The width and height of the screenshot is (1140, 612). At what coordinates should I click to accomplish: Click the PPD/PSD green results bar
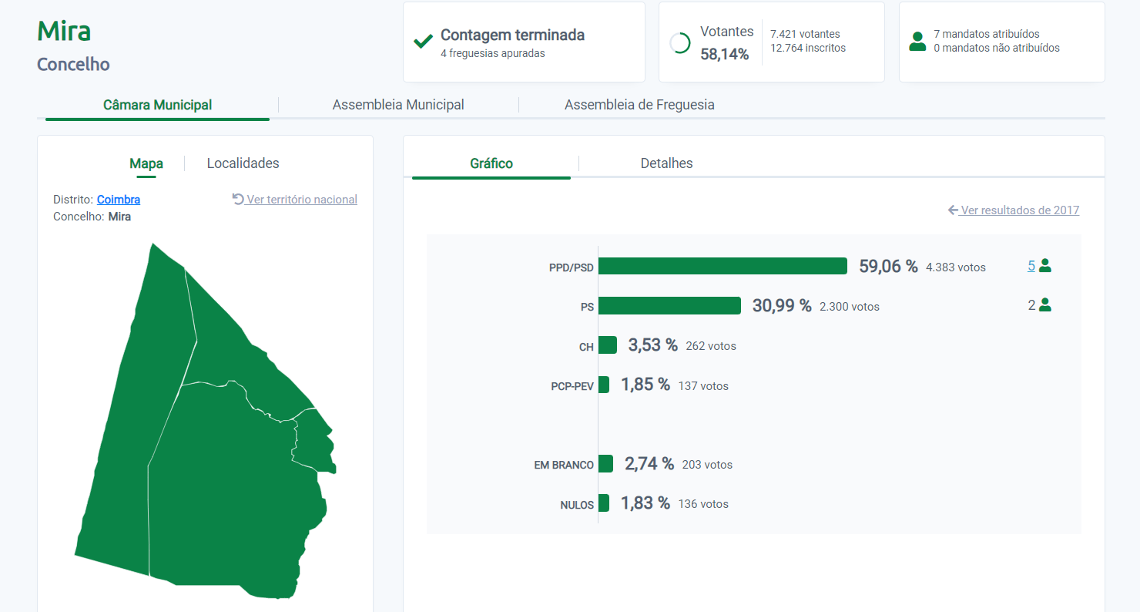coord(723,266)
